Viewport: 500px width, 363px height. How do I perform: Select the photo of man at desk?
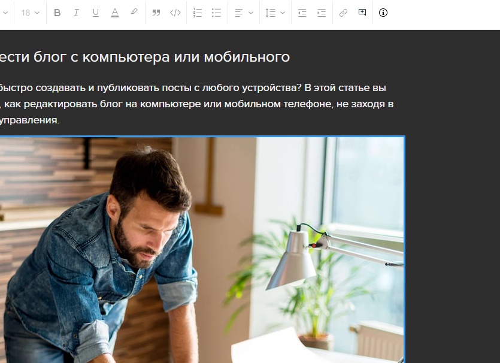pos(202,249)
